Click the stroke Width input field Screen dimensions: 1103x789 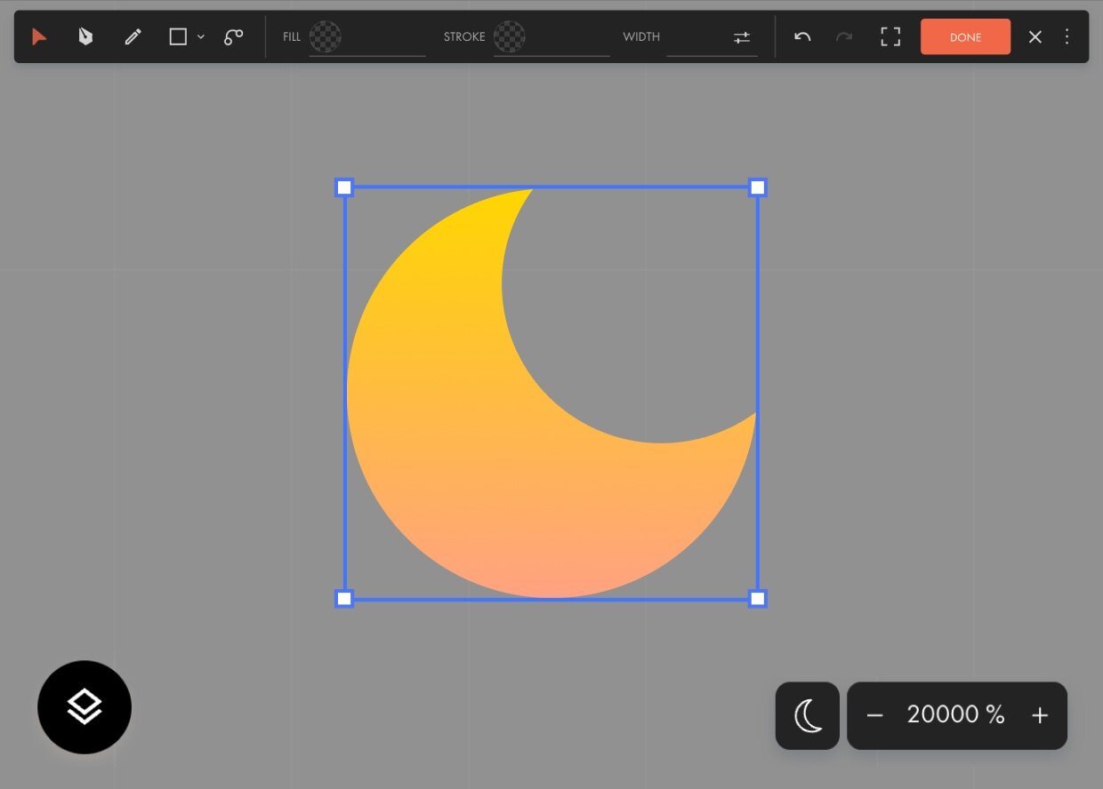pos(696,36)
